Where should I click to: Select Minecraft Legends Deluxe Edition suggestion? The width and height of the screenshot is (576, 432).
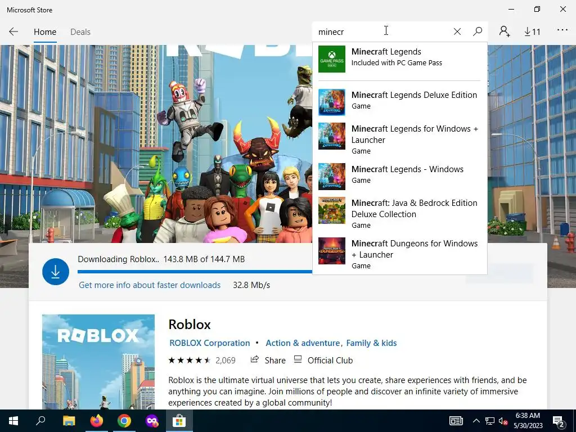[x=400, y=102]
